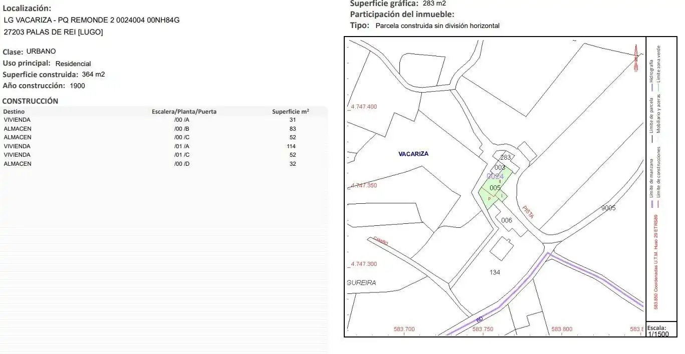The image size is (685, 354).
Task: Click parcel number 006 on the map
Action: [x=507, y=220]
